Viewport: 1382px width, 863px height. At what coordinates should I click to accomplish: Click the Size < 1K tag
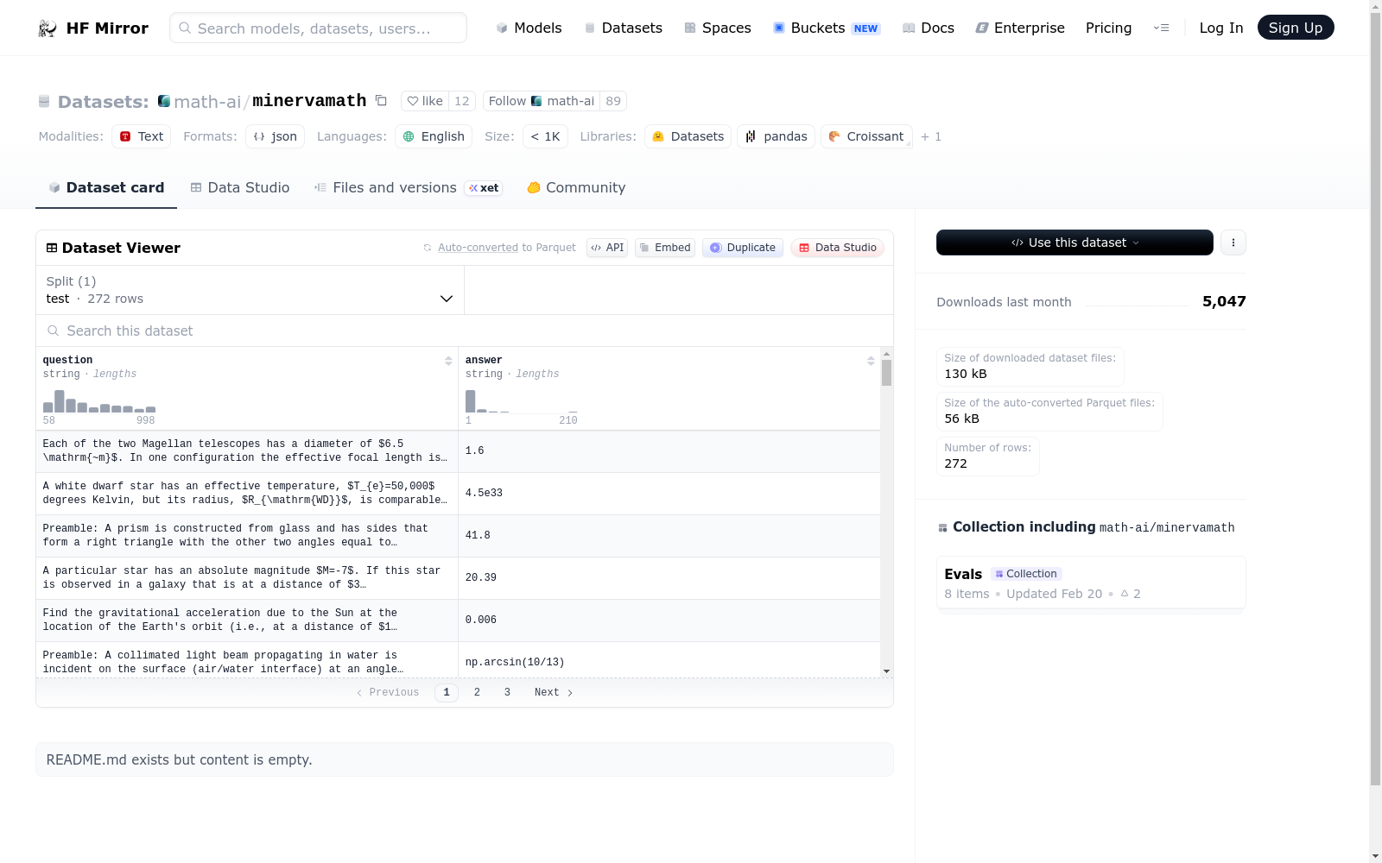tap(545, 136)
